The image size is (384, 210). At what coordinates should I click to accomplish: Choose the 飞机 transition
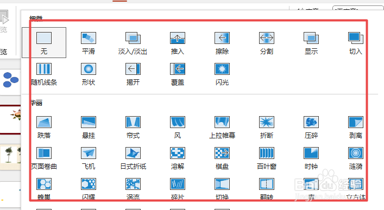[x=89, y=158]
